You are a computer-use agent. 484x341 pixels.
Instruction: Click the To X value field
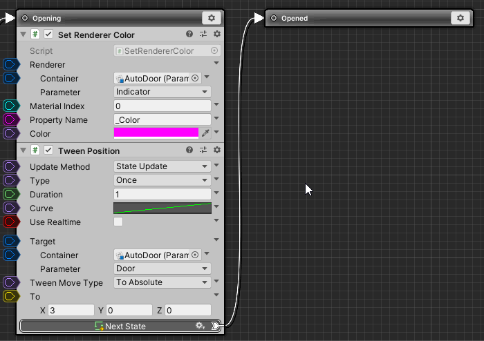point(71,310)
